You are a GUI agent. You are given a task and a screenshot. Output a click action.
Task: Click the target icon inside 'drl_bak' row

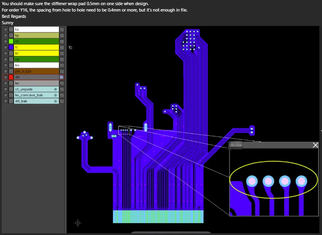(55, 101)
